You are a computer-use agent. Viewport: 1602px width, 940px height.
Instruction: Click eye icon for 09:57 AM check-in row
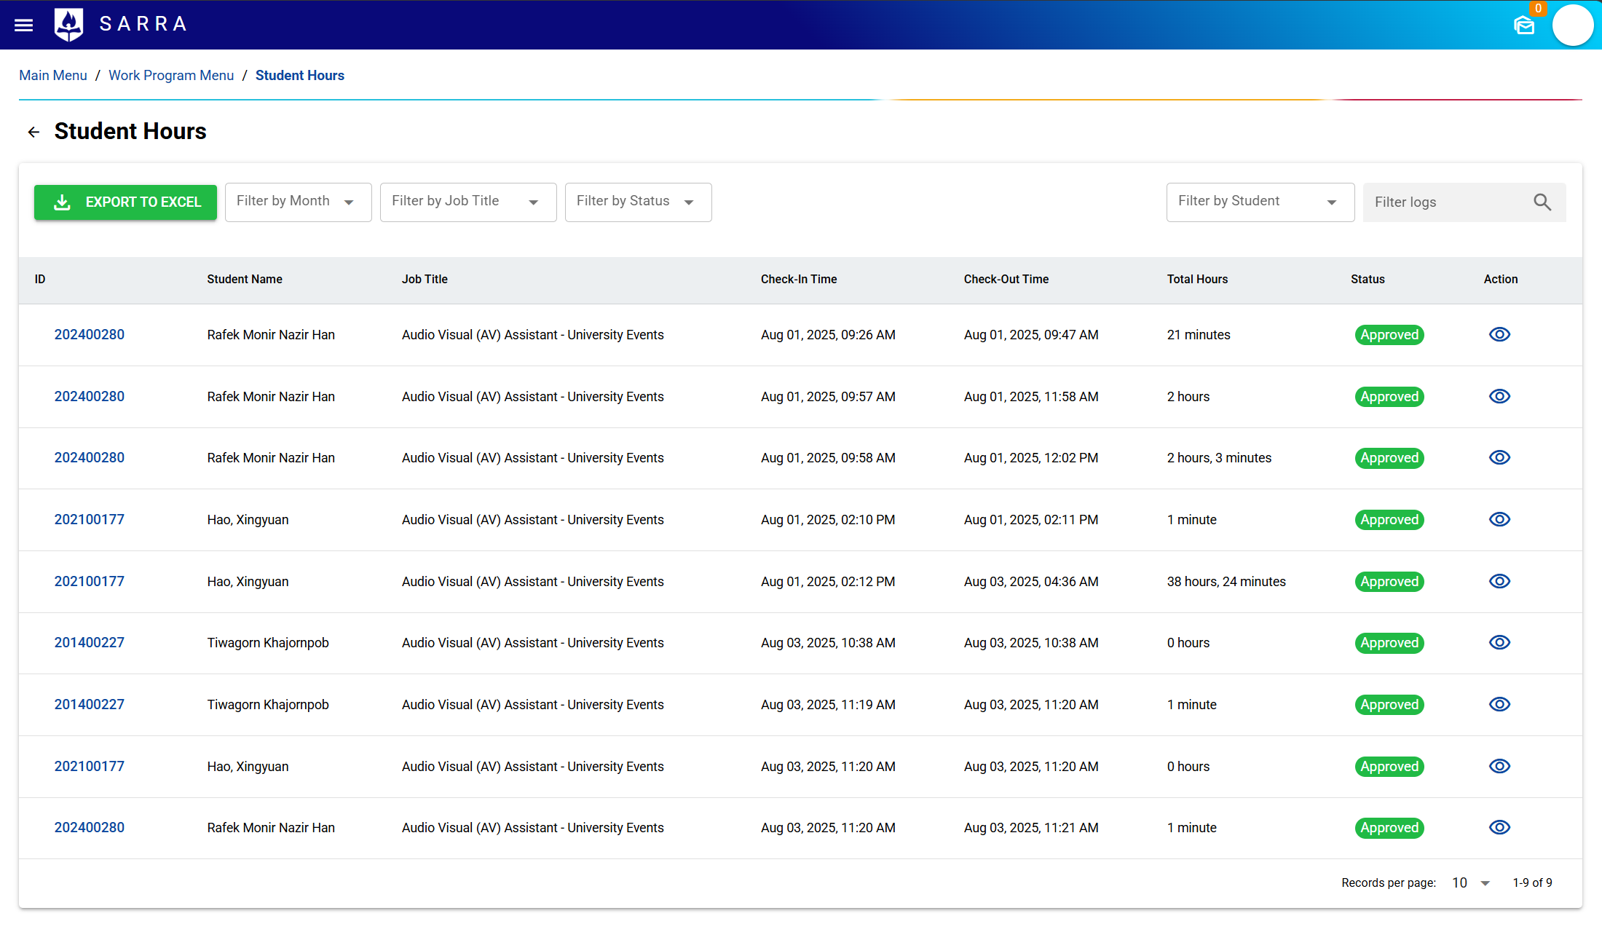[1499, 397]
